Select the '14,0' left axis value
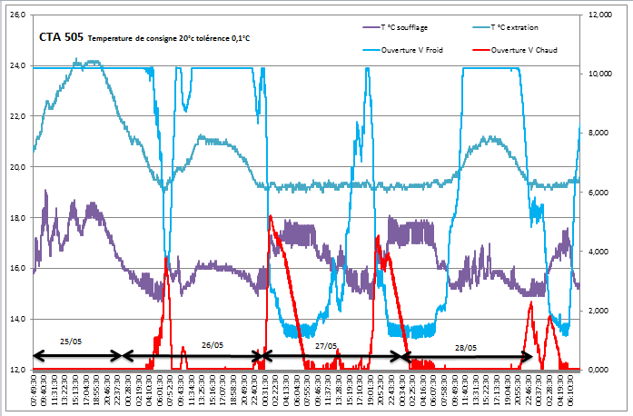 pyautogui.click(x=17, y=319)
